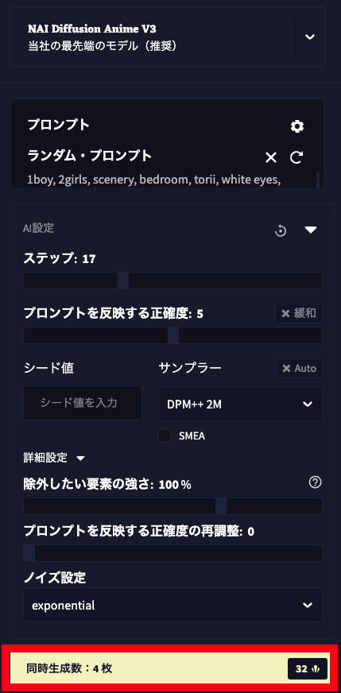341x693 pixels.
Task: Toggle the 緩和 (decrisper) option
Action: coord(299,313)
